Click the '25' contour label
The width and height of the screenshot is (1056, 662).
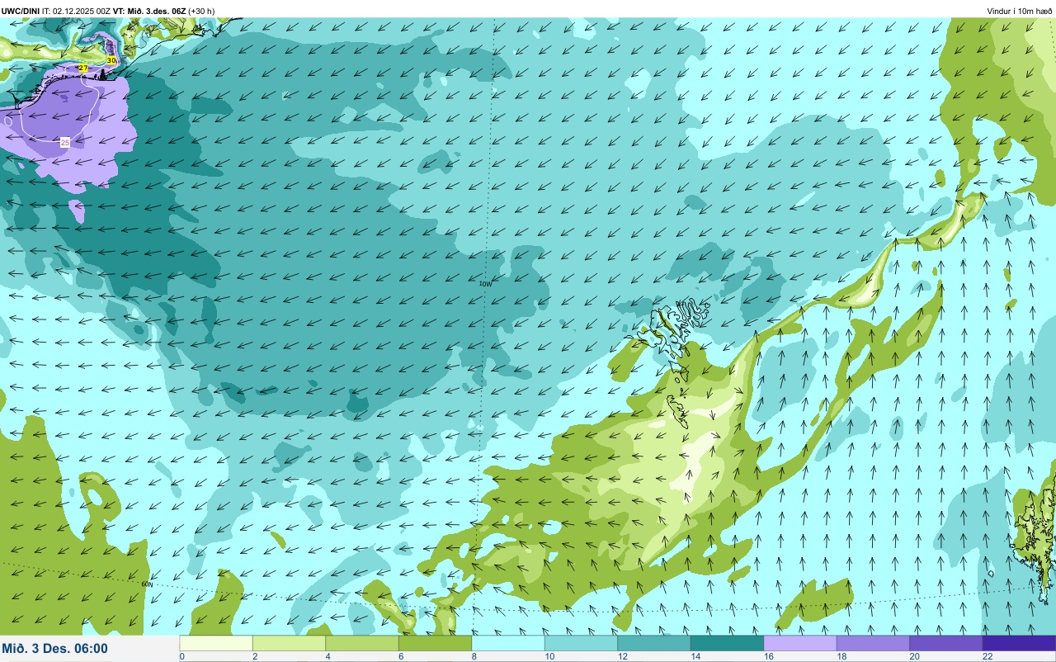click(65, 142)
